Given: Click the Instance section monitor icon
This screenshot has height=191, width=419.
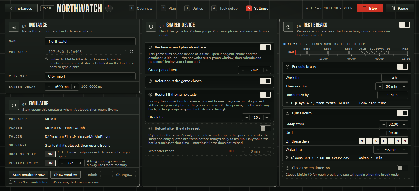Looking at the screenshot, I should coord(14,27).
